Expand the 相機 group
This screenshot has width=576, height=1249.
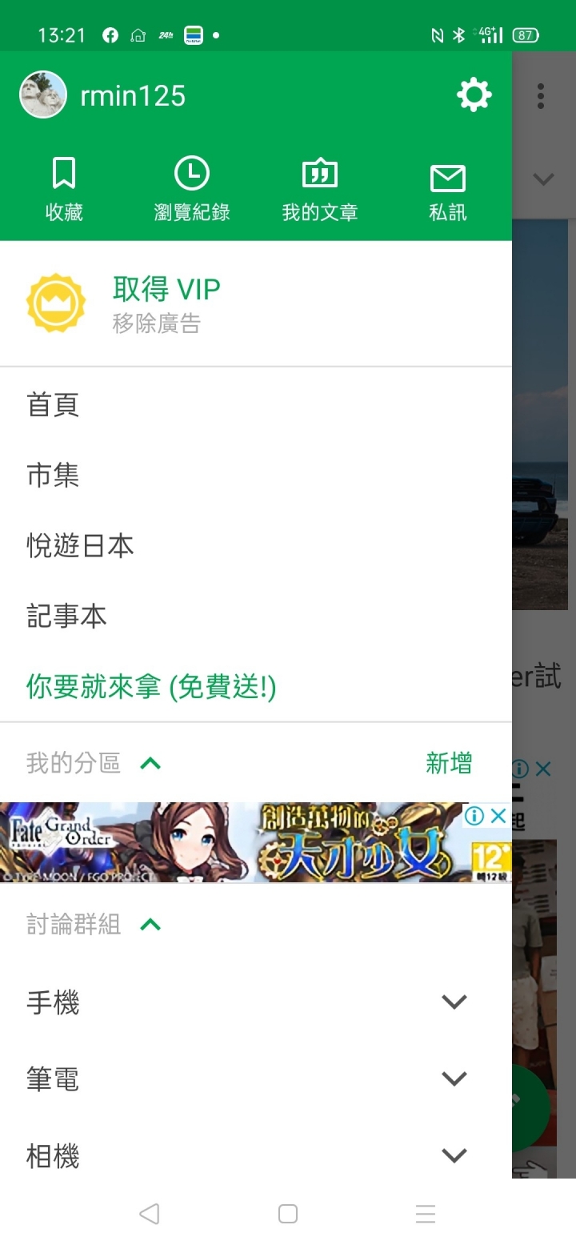[x=454, y=1155]
